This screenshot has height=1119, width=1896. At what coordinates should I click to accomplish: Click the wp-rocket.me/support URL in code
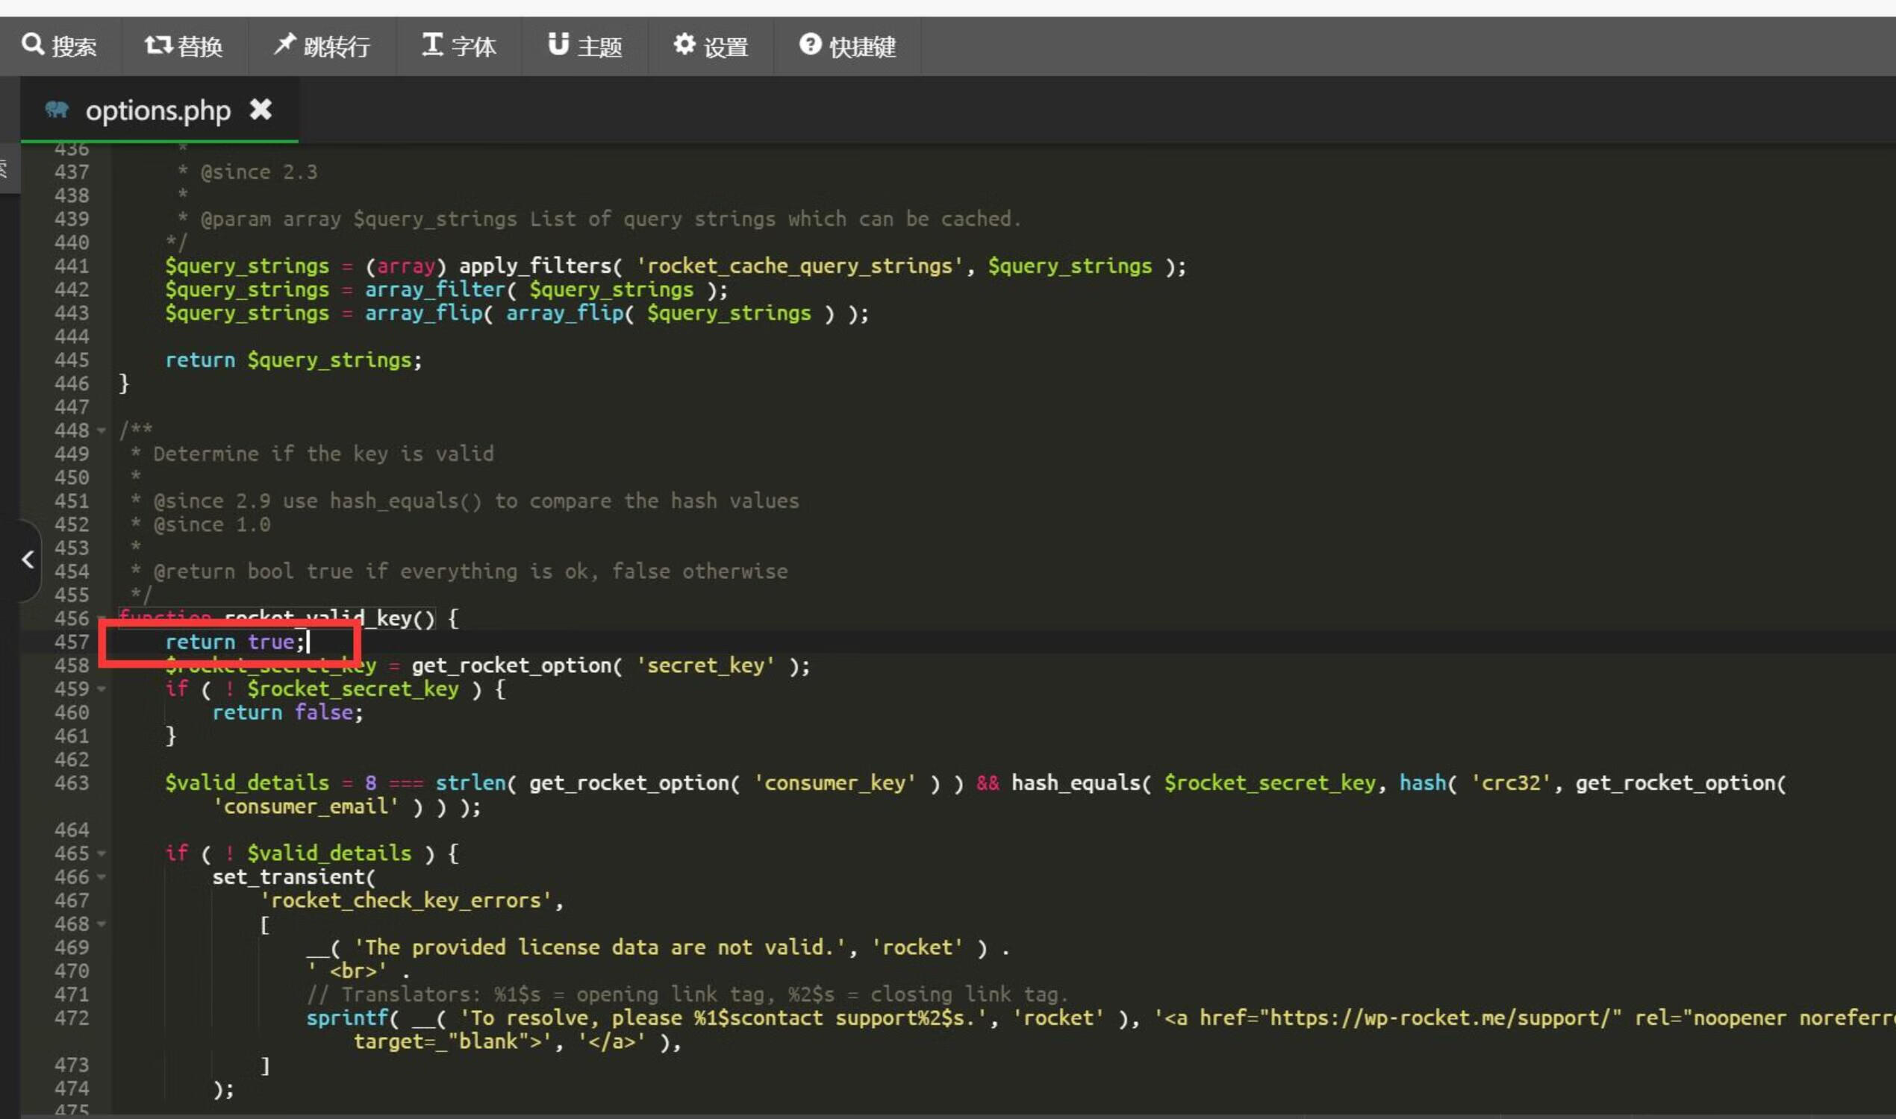tap(1441, 1019)
